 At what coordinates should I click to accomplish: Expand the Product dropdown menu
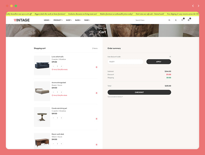[x=58, y=20]
